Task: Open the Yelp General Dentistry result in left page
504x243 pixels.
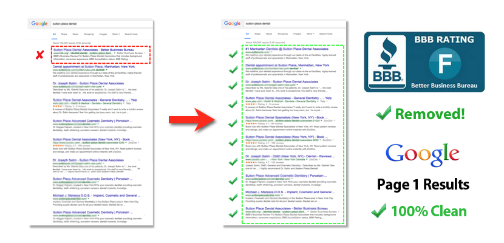Action: click(94, 100)
